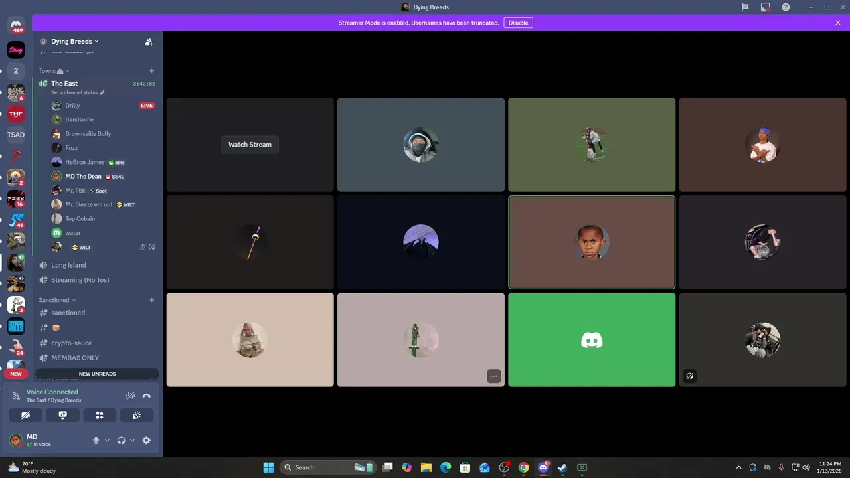The height and width of the screenshot is (478, 850).
Task: Open the TSAD server icon
Action: pos(16,135)
